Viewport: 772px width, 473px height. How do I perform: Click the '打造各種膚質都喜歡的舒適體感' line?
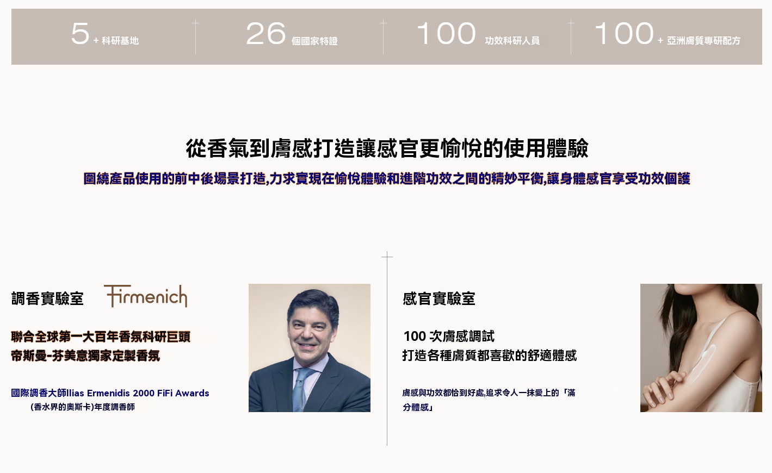point(490,356)
